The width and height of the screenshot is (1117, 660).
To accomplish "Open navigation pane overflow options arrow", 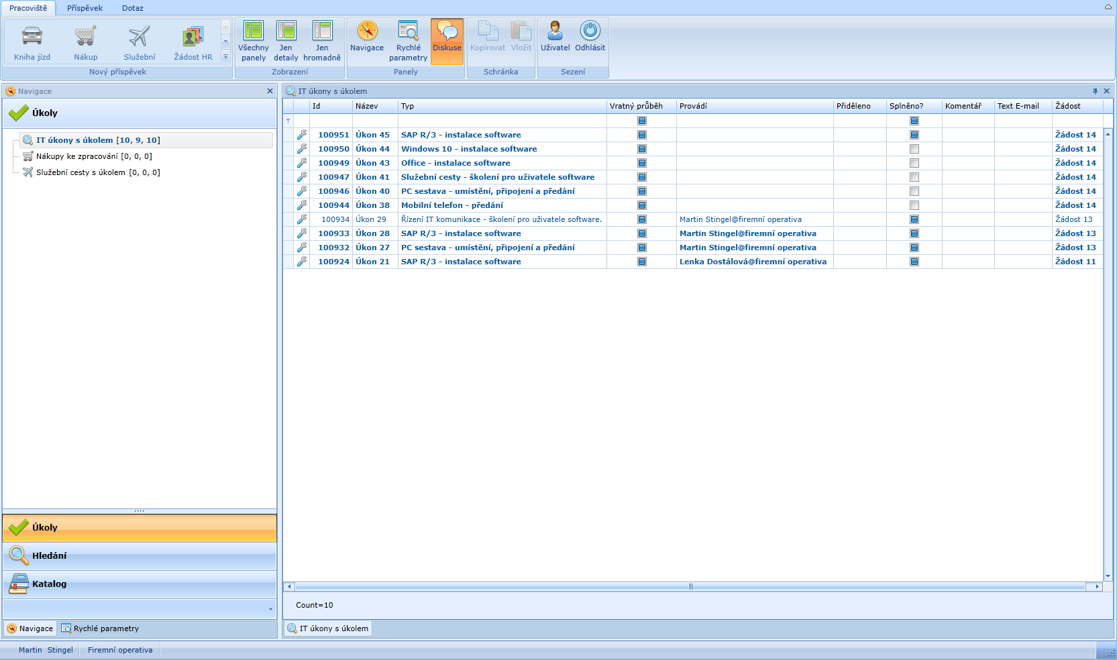I will click(270, 610).
